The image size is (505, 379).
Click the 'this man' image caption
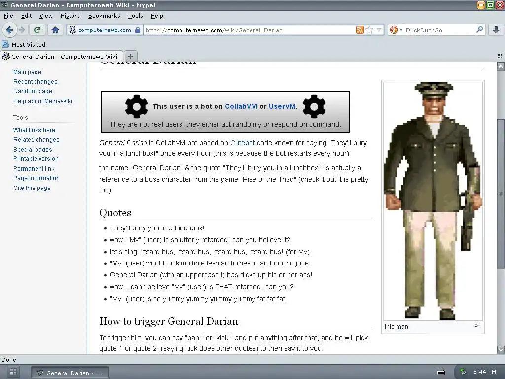pyautogui.click(x=396, y=327)
